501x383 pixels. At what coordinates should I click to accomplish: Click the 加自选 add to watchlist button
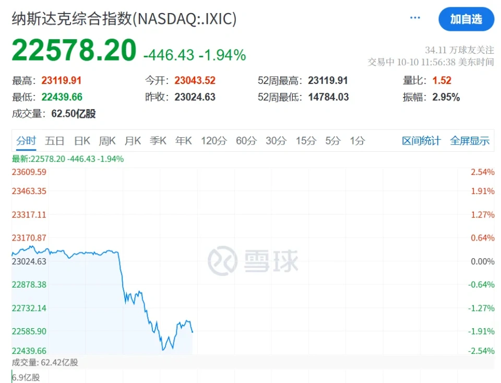click(x=466, y=19)
